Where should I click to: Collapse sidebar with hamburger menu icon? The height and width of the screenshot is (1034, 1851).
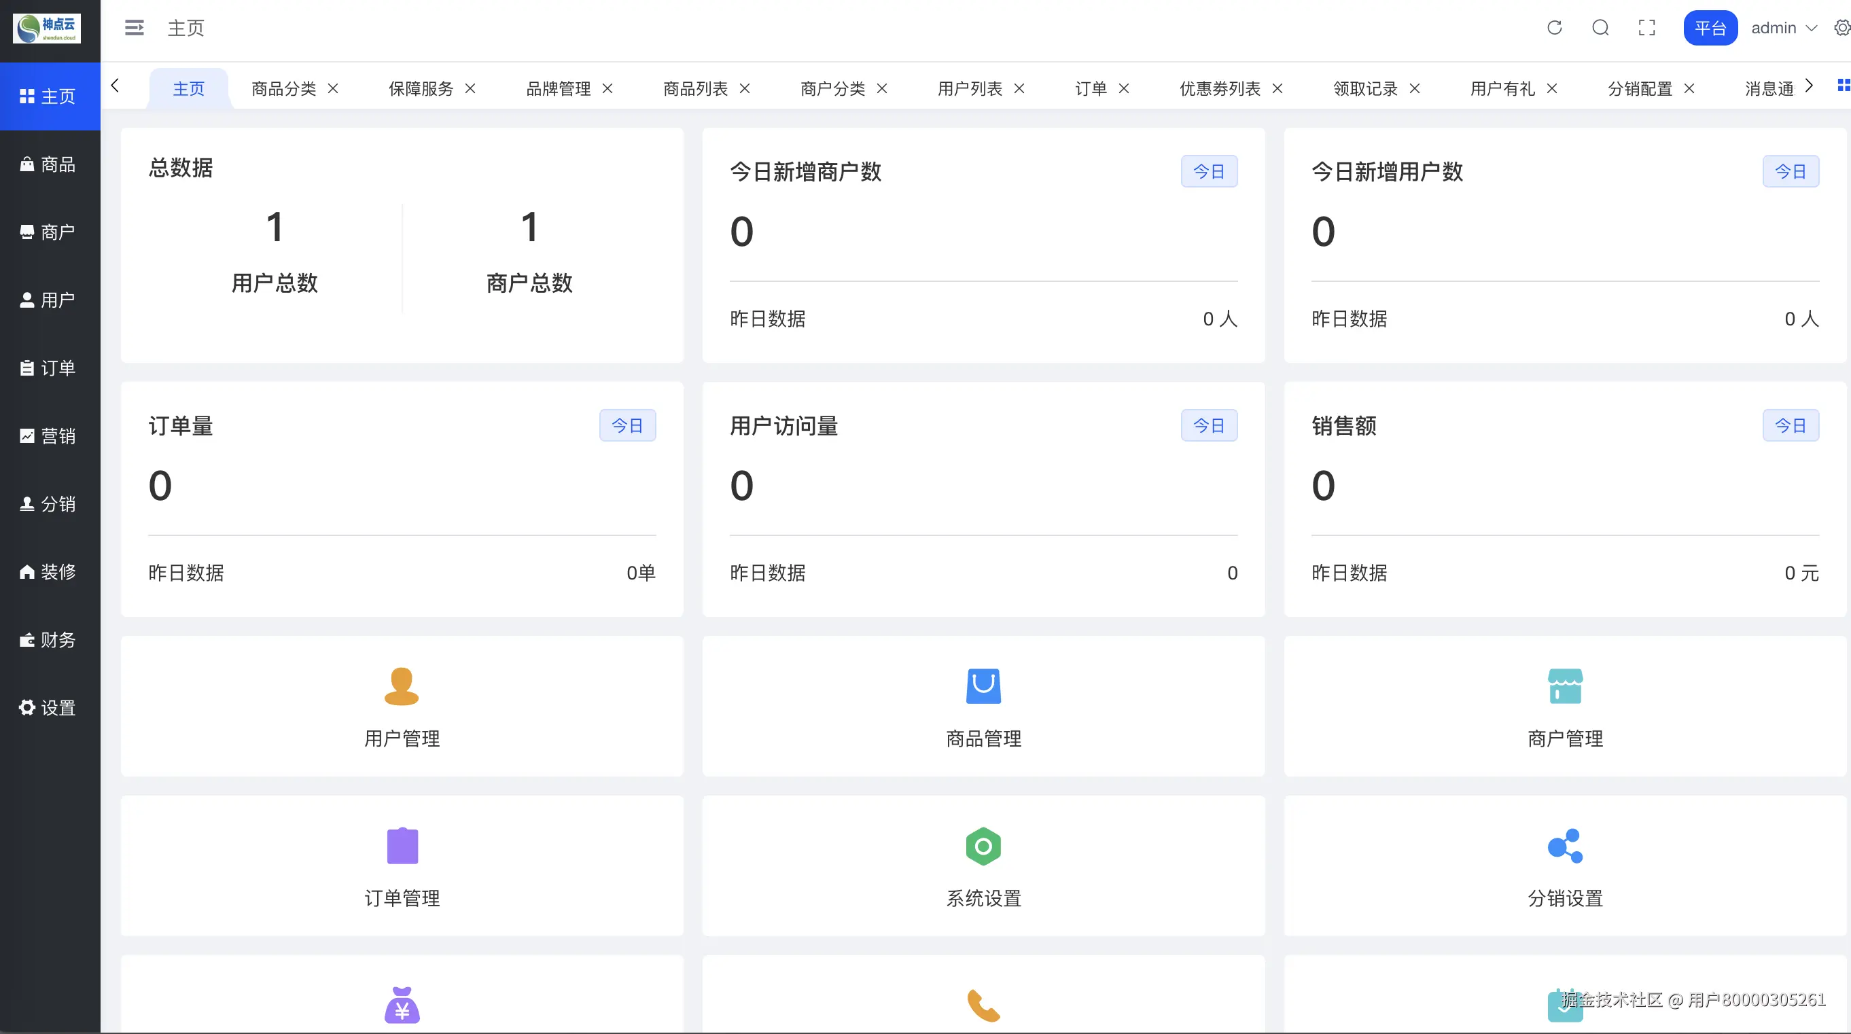pos(135,28)
